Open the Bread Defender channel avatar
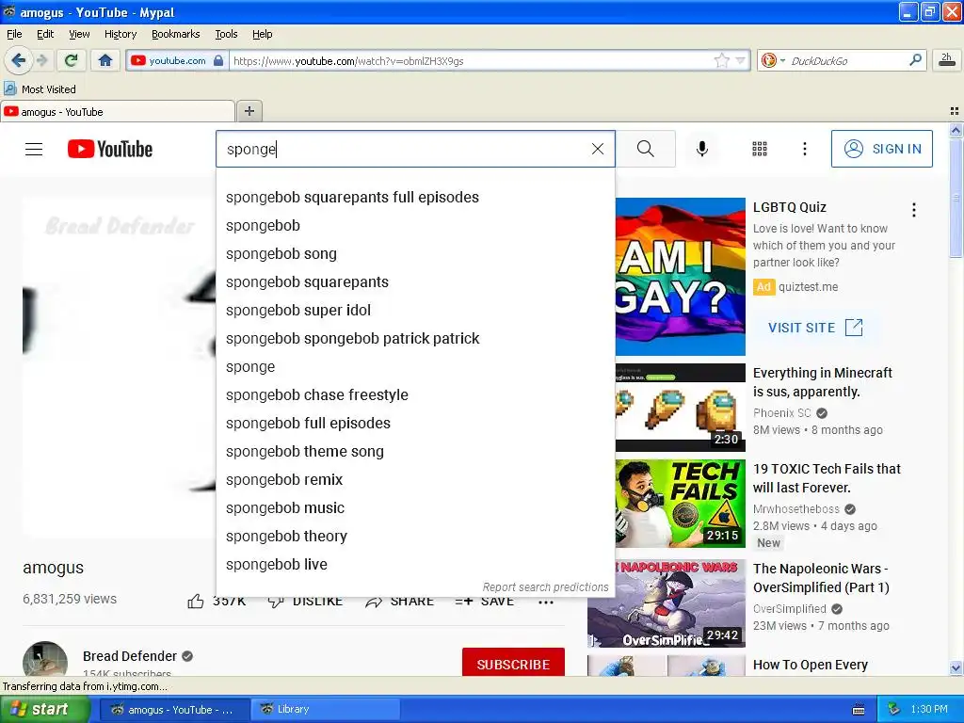964x723 pixels. [45, 659]
